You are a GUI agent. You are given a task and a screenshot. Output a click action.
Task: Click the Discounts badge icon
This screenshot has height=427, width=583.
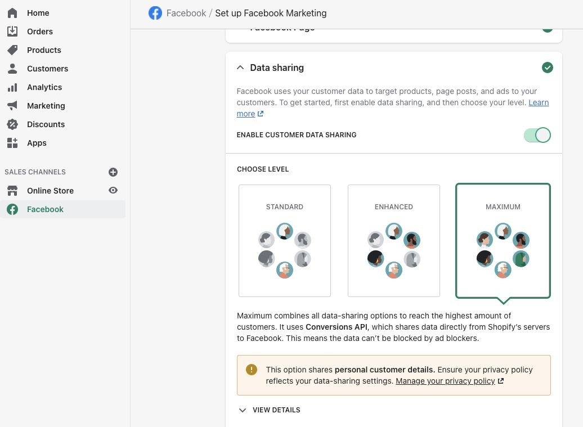coord(12,124)
